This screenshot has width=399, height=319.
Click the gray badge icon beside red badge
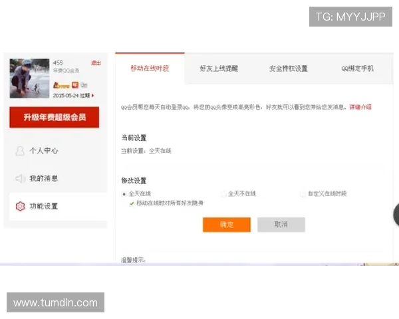tap(84, 85)
